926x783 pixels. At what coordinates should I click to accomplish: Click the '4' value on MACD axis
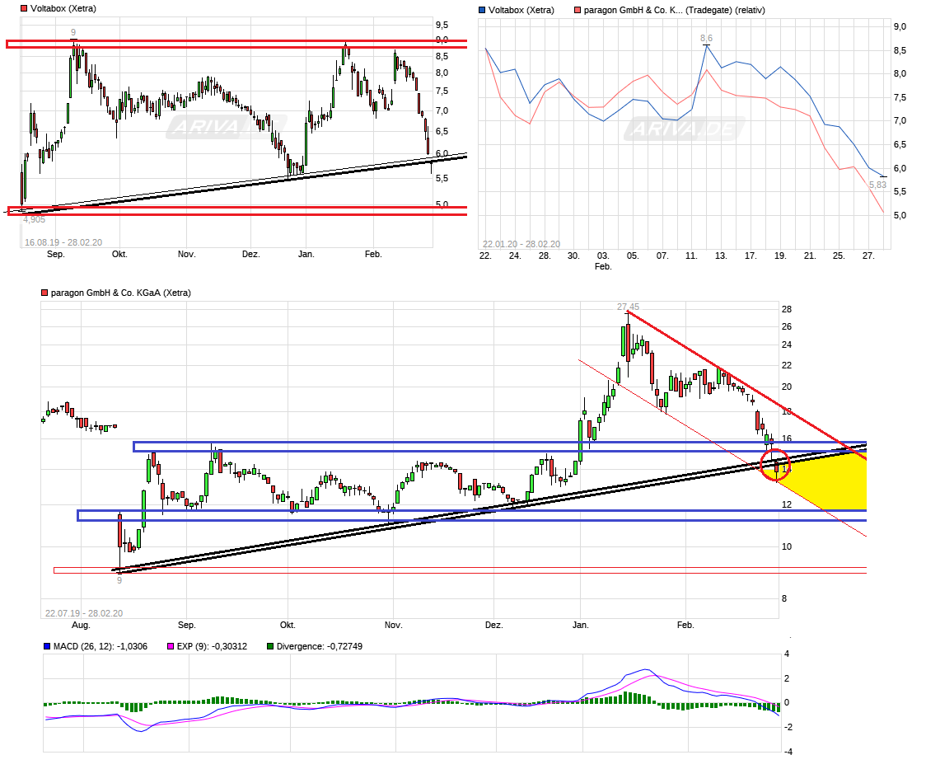click(787, 654)
